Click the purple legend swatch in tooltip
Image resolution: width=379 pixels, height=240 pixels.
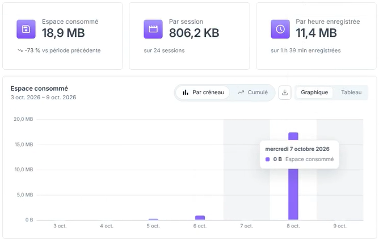267,159
